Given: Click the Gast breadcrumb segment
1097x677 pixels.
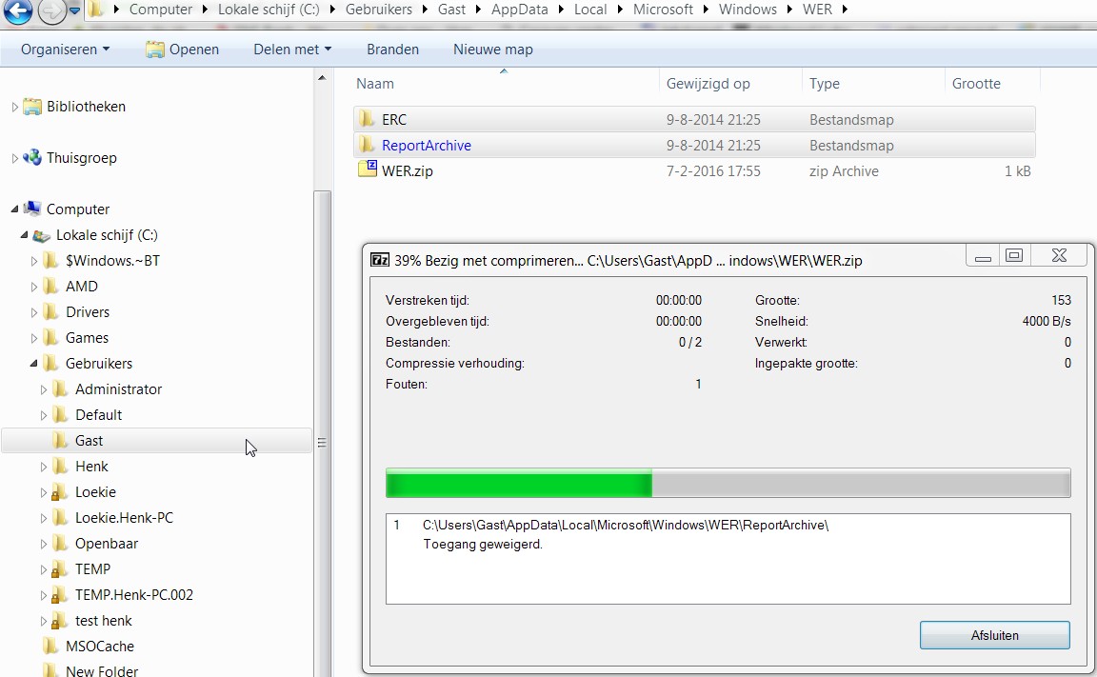Looking at the screenshot, I should coord(451,10).
